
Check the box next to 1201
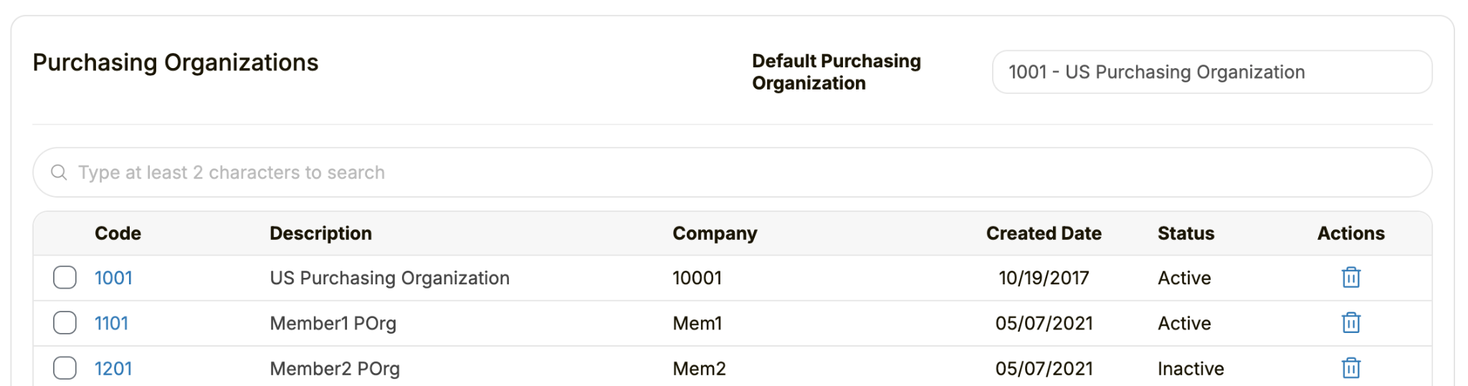click(65, 368)
